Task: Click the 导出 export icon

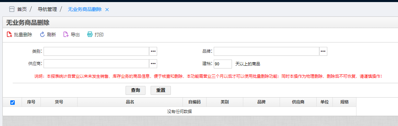Action: [66, 35]
